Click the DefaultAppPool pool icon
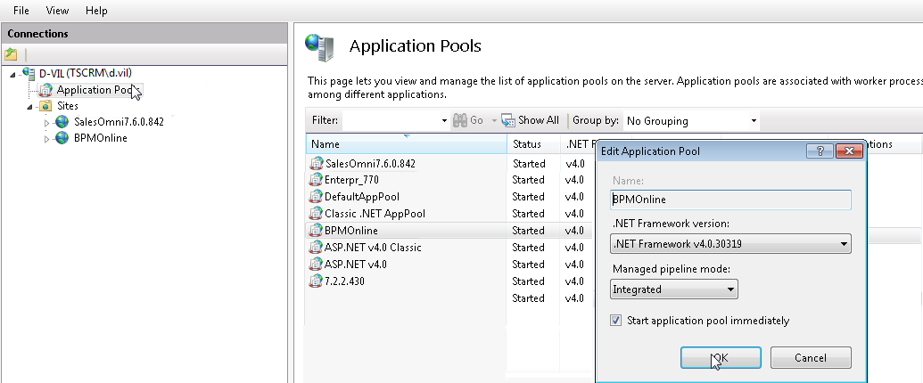 (317, 197)
